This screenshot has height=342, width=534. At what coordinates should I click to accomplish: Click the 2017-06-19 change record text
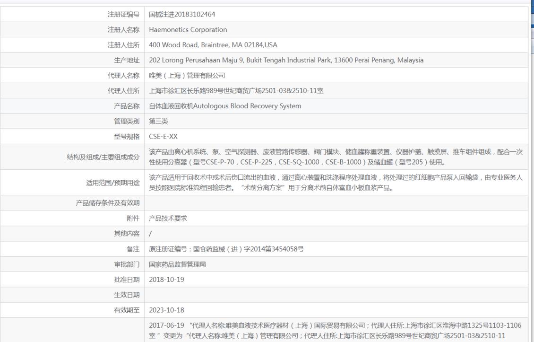click(335, 330)
